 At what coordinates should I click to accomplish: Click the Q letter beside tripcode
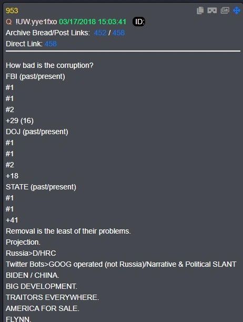point(9,22)
